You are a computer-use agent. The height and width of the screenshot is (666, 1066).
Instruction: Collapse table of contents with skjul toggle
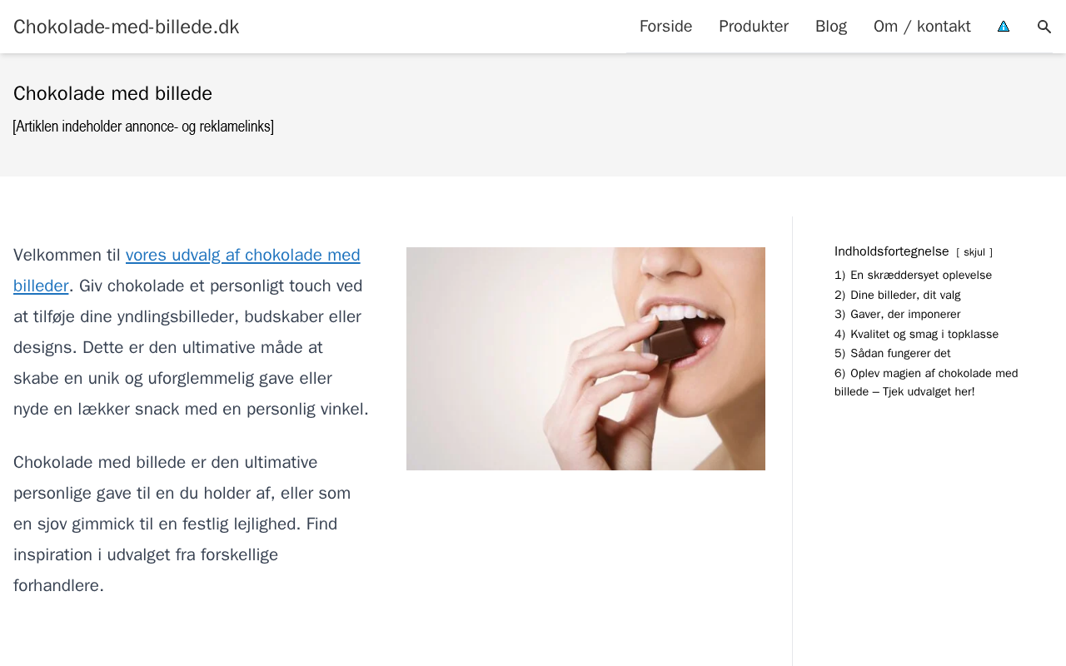pyautogui.click(x=974, y=252)
